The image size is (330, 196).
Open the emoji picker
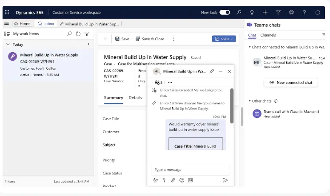(182, 180)
